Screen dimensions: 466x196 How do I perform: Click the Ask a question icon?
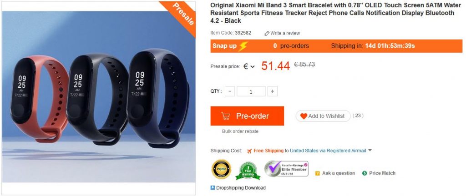click(x=317, y=173)
